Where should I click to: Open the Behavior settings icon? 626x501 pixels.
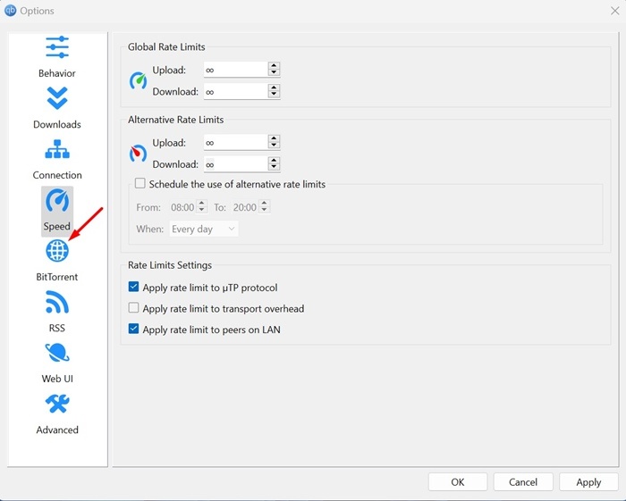57,47
